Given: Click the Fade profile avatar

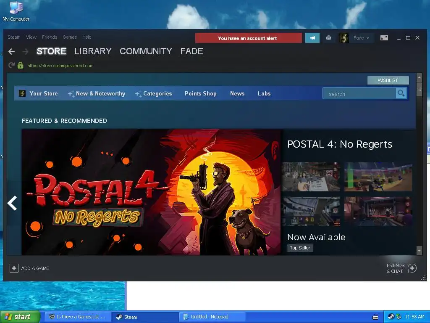Looking at the screenshot, I should pos(343,38).
